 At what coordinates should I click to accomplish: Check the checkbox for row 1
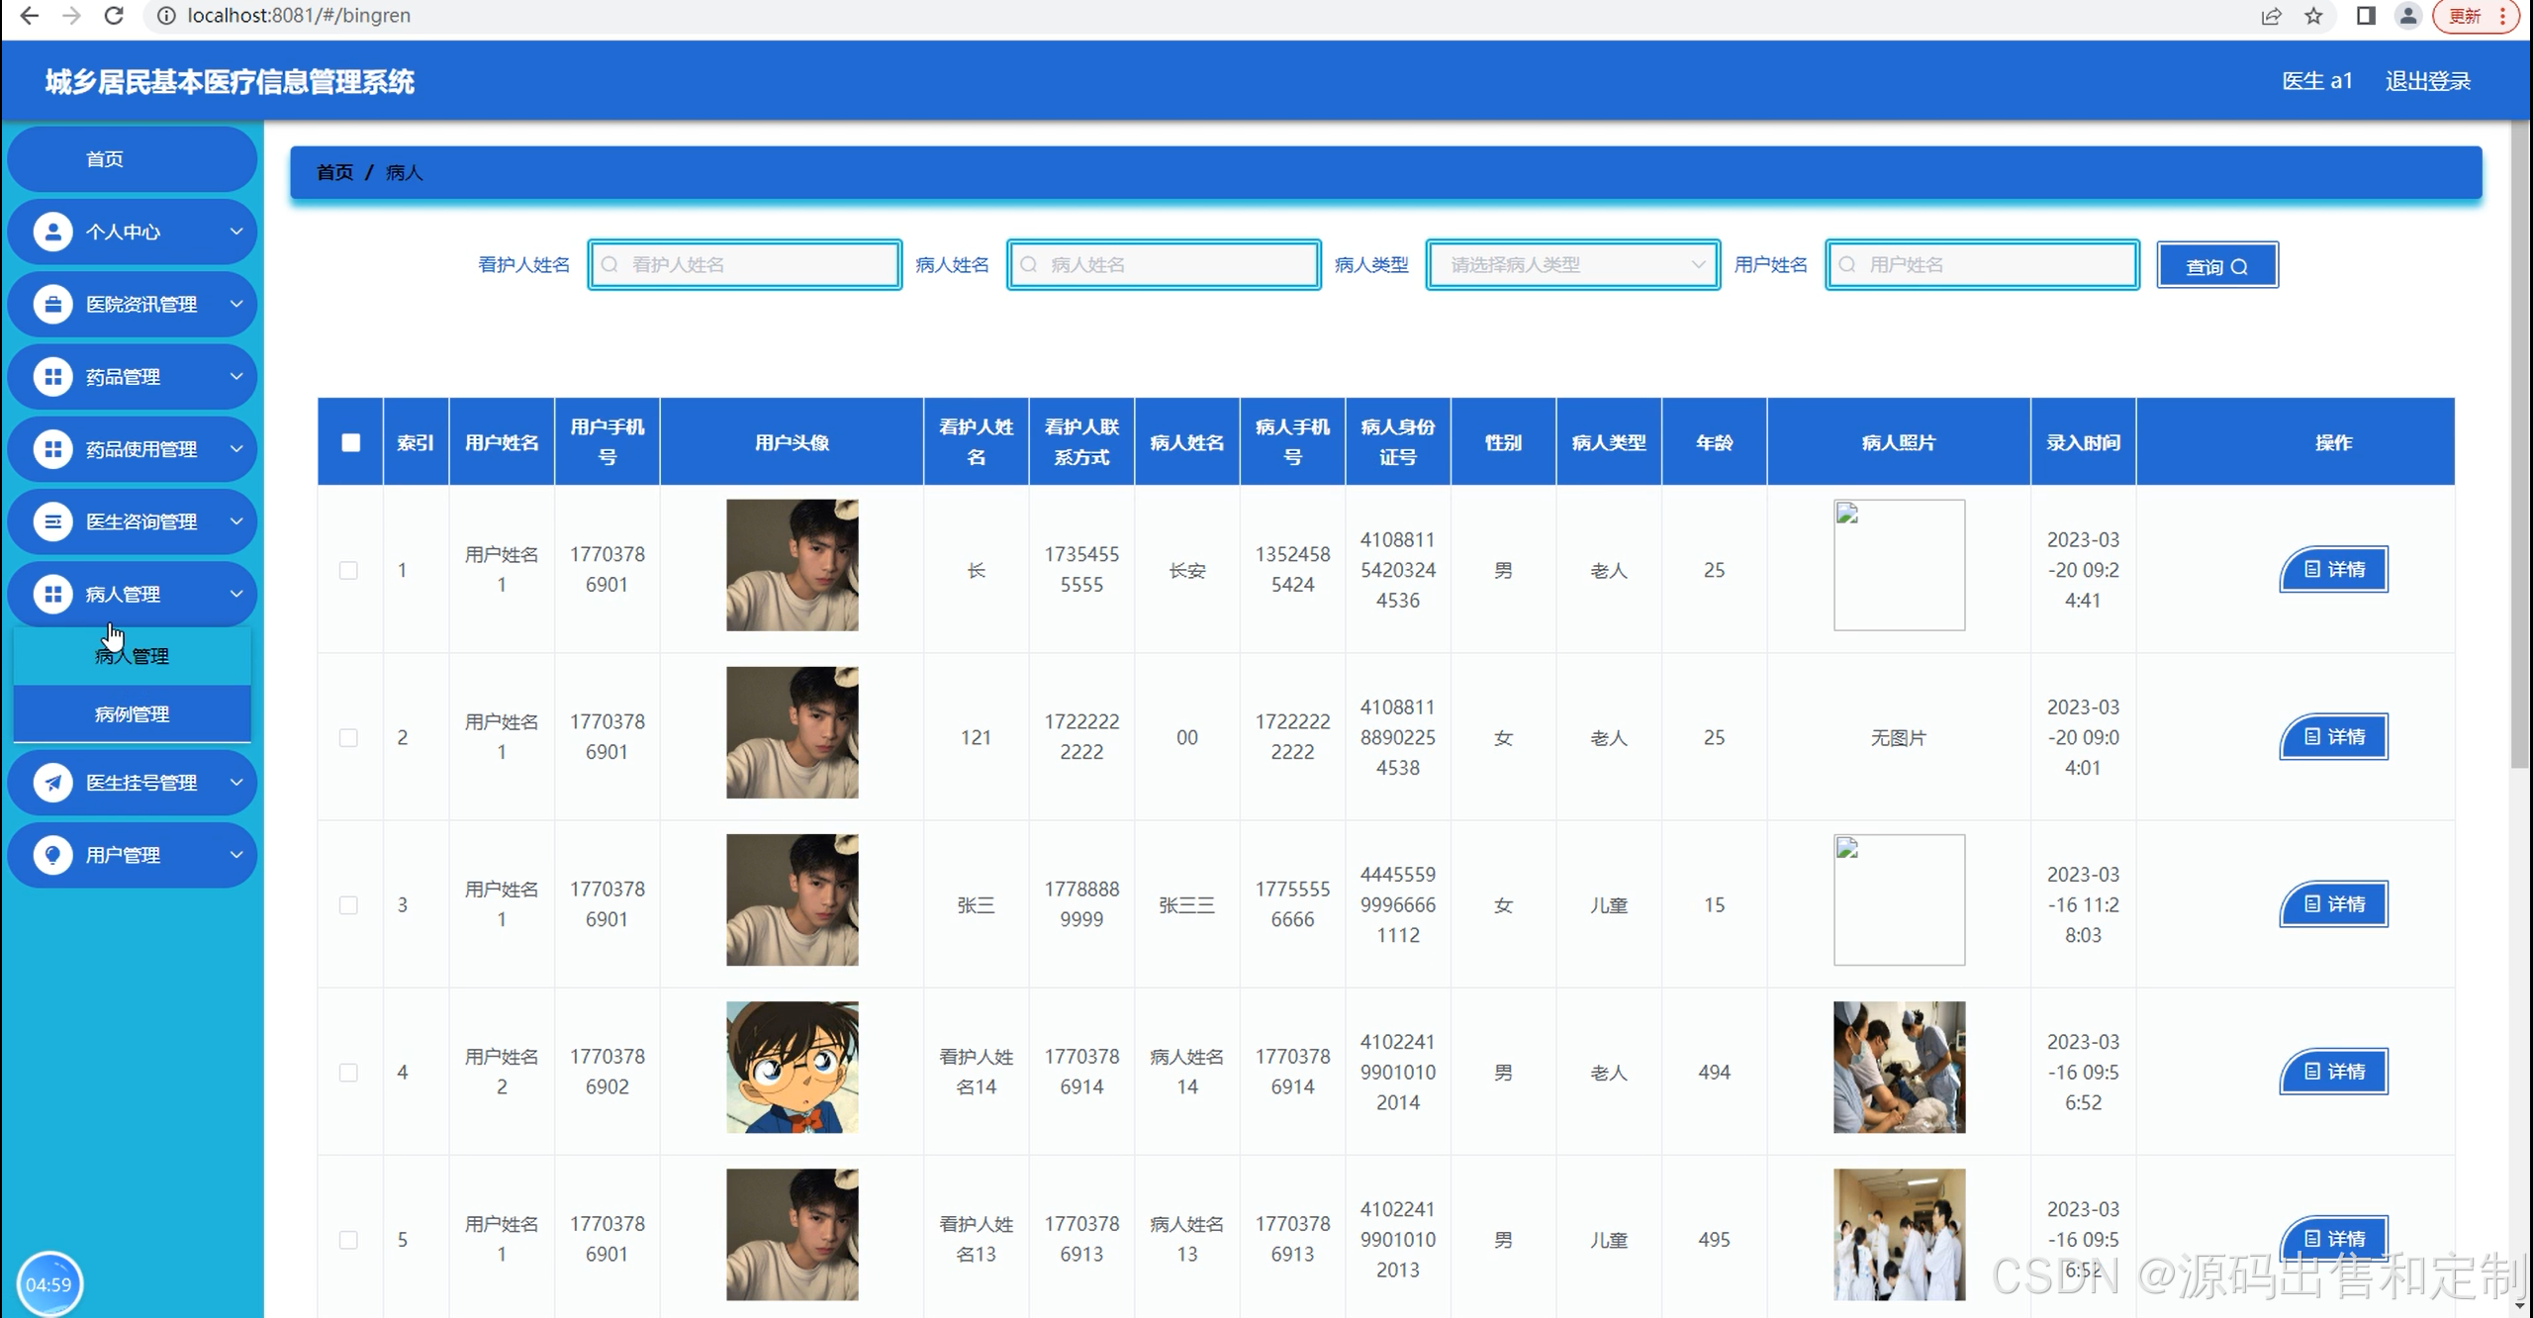tap(348, 570)
